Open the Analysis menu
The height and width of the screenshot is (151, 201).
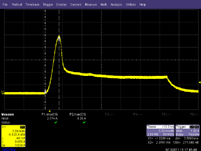[x=116, y=5]
